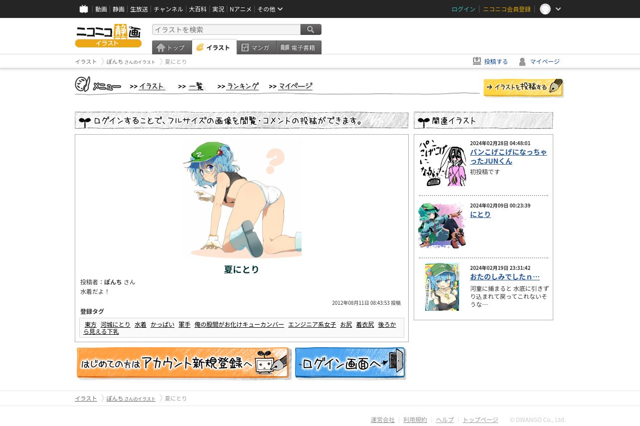Viewport: 640px width, 426px height.
Task: Open the おたのしみでしたn… title link
Action: (505, 277)
